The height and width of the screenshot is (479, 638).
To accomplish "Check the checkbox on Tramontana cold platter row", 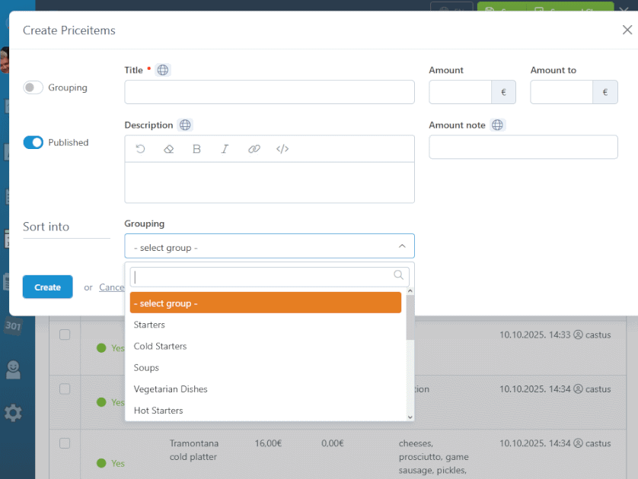I will (65, 443).
